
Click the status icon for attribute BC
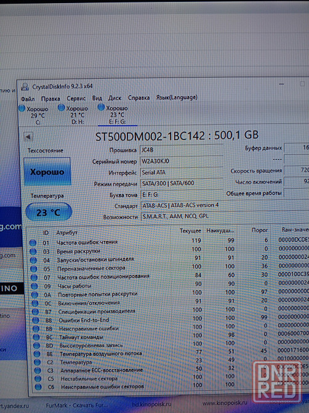click(36, 337)
